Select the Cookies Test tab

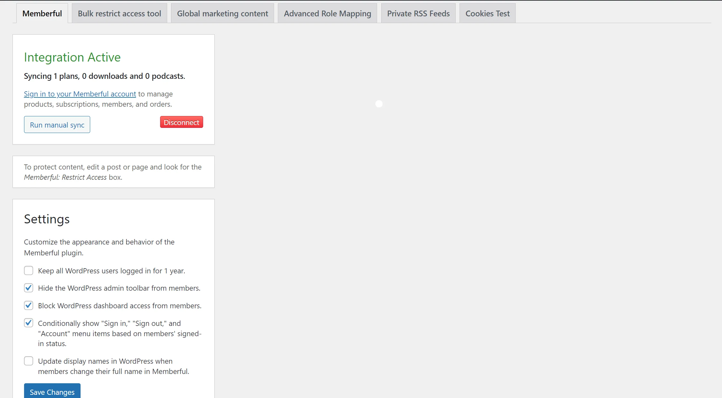pyautogui.click(x=487, y=13)
